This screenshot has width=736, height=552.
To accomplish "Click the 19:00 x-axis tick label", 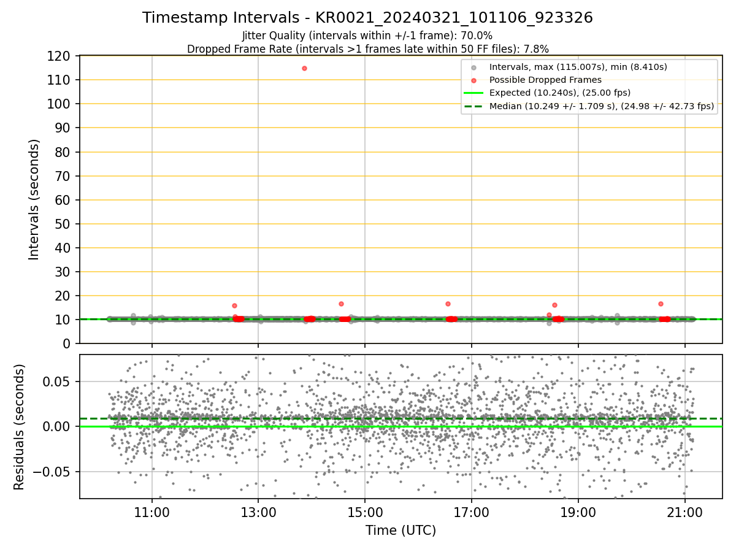I will [578, 512].
